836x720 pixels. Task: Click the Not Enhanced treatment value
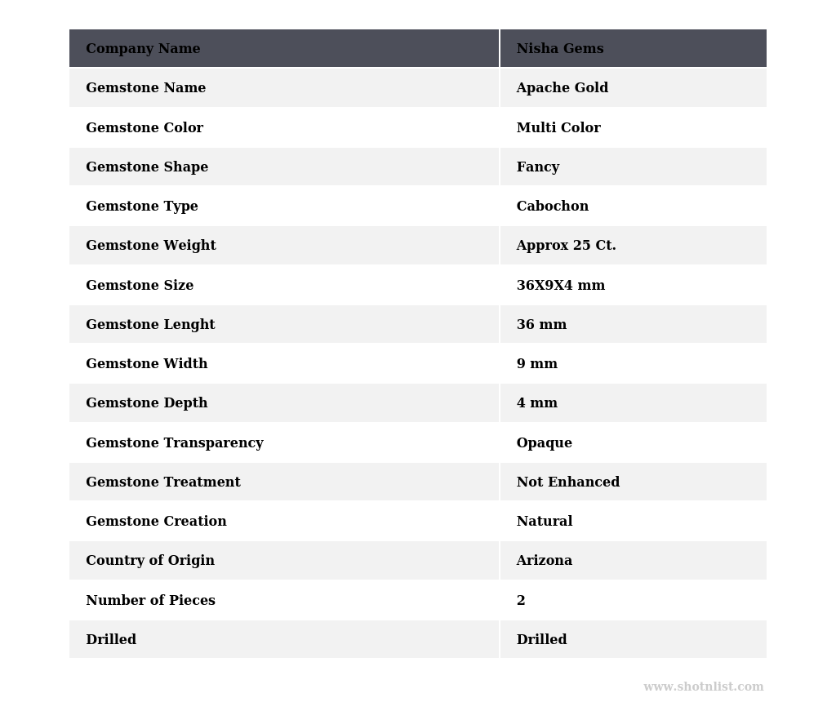click(x=567, y=482)
